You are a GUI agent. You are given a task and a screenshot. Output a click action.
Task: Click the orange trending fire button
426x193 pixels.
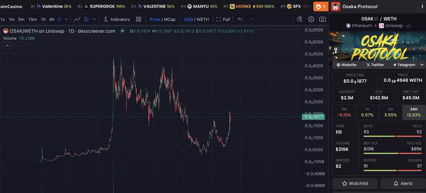point(321,6)
